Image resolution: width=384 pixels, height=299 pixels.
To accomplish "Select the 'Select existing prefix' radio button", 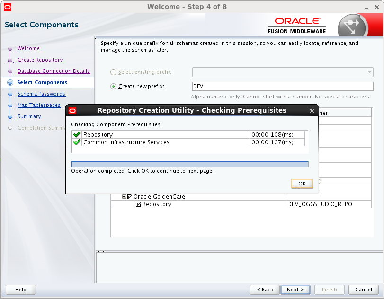I will (113, 72).
